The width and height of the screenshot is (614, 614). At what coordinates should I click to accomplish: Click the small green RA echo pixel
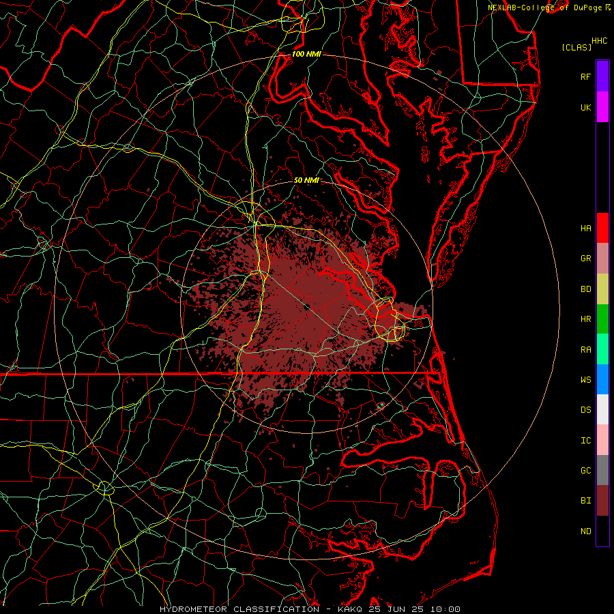381,404
